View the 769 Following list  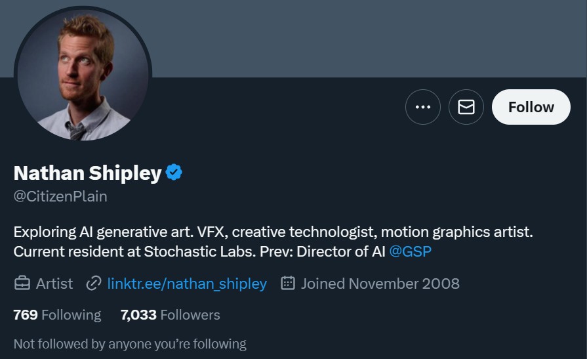(57, 315)
